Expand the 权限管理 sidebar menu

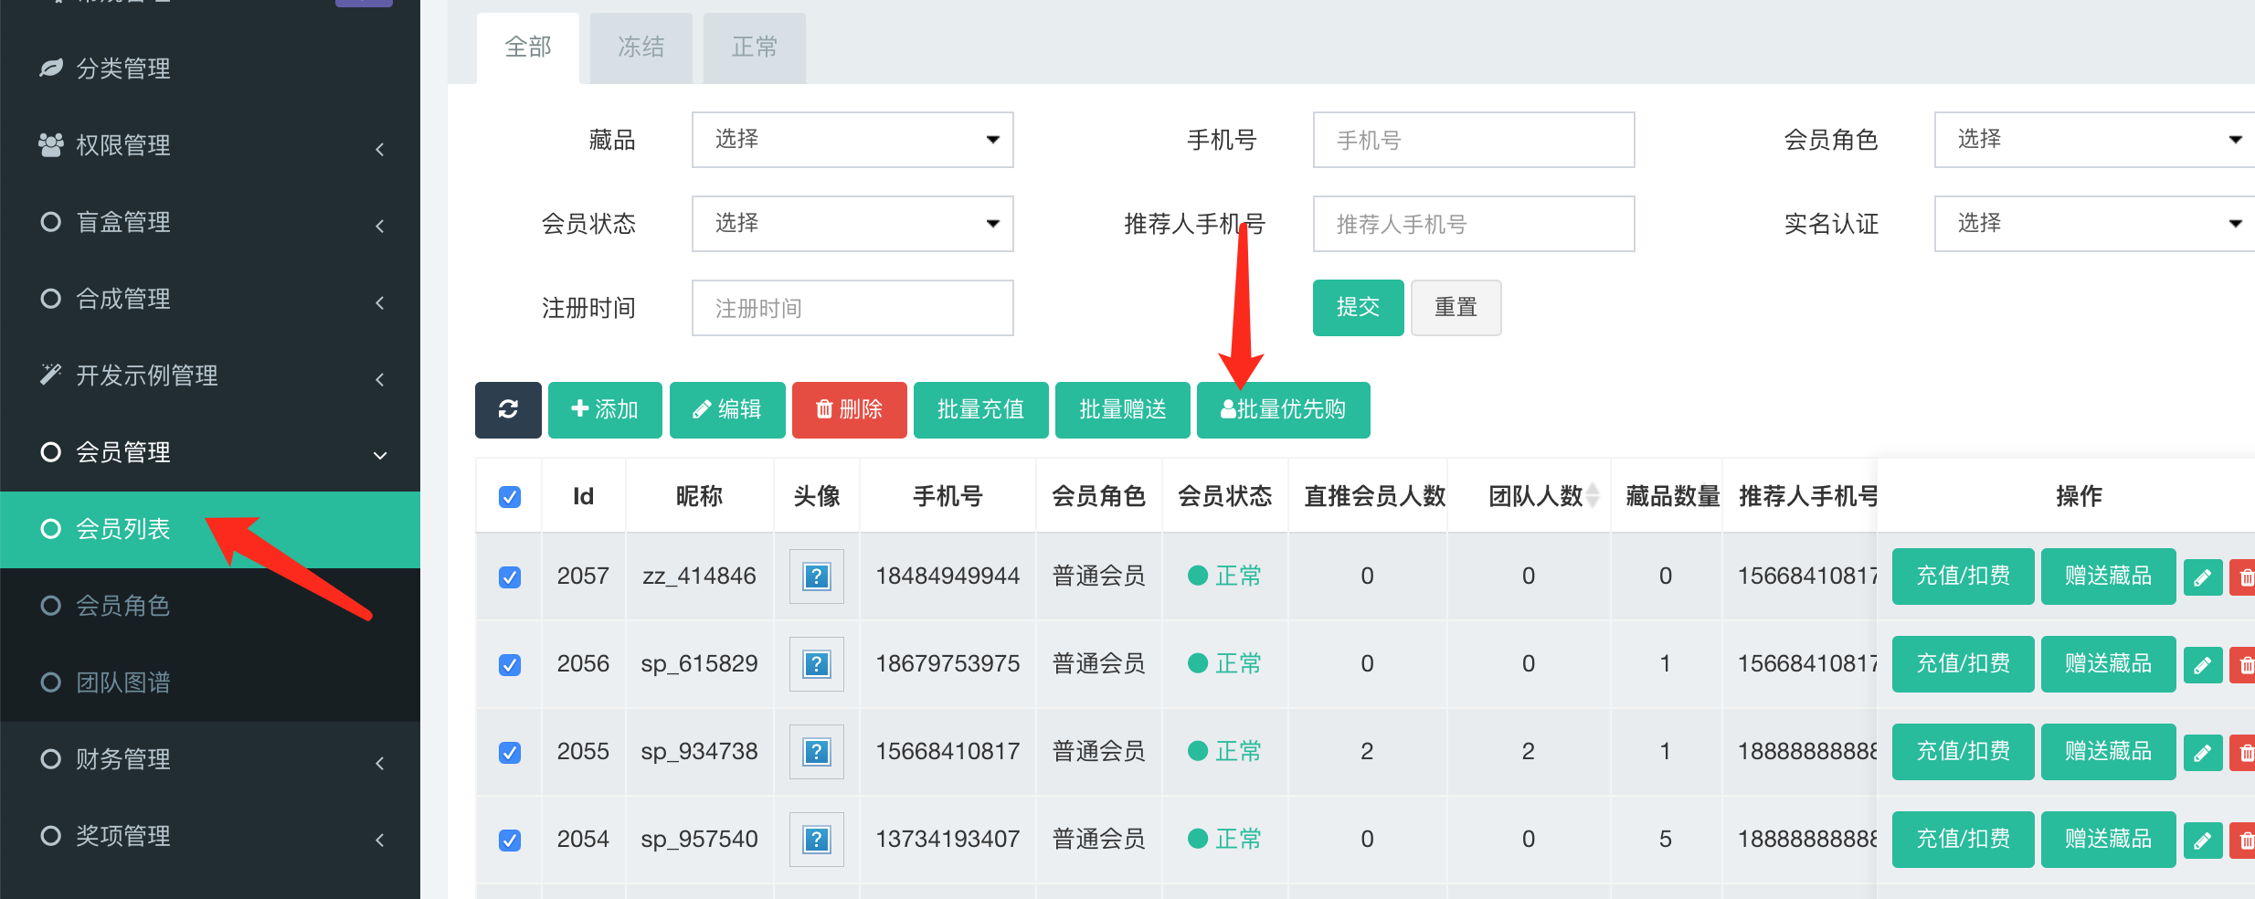210,145
